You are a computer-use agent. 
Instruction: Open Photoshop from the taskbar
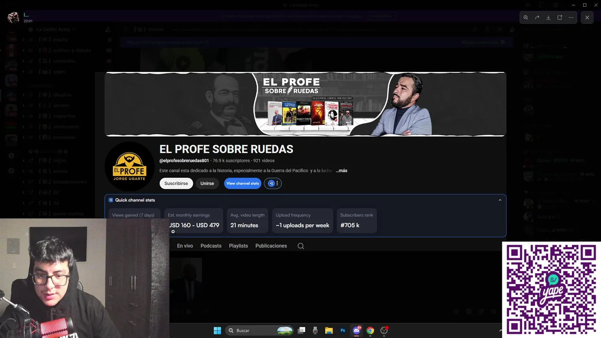coord(343,330)
